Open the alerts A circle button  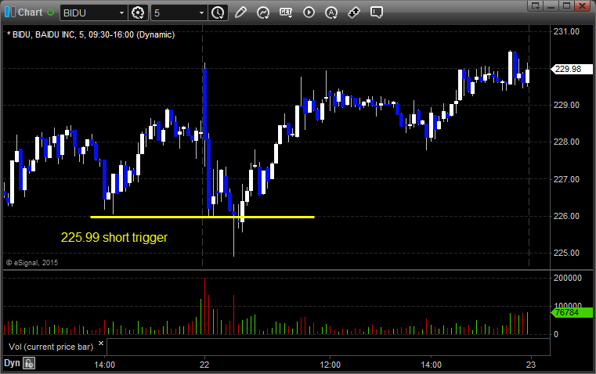tap(331, 13)
